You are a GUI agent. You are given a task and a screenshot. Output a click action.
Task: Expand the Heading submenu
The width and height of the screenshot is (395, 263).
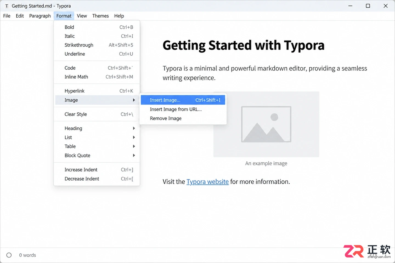coord(97,128)
